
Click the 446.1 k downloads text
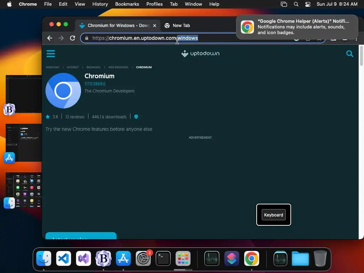click(x=109, y=117)
